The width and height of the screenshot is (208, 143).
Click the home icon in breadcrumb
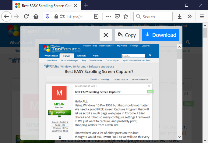tap(47, 66)
